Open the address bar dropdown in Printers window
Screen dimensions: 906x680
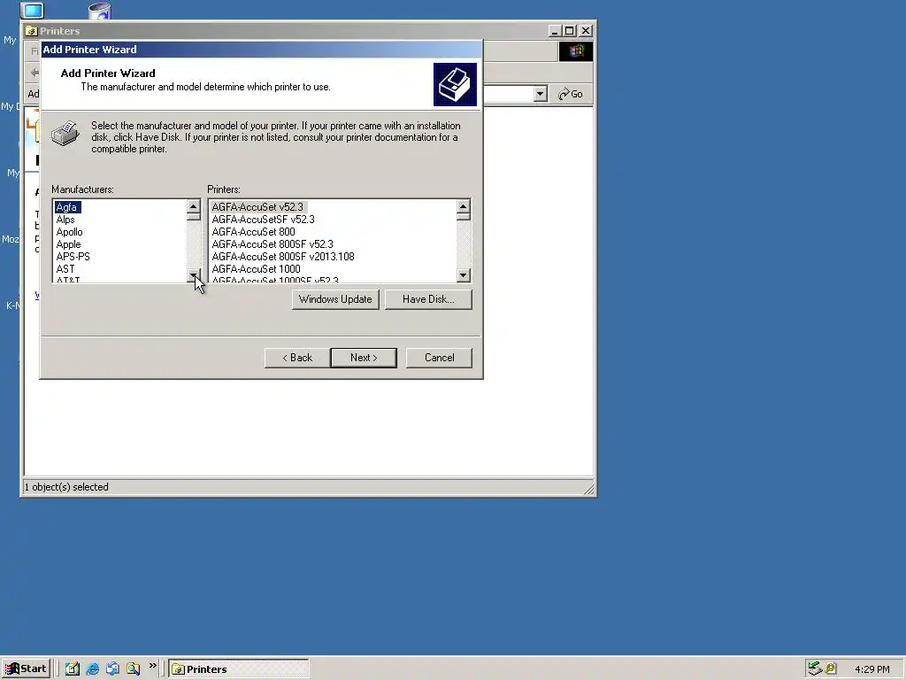tap(541, 94)
